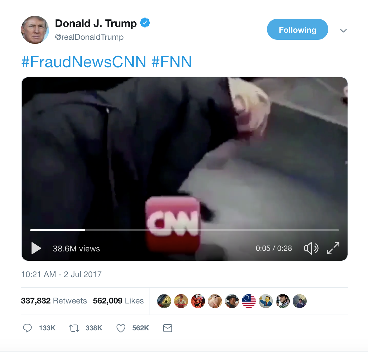This screenshot has width=368, height=352.
Task: View the 337,832 Retweets list
Action: point(54,301)
